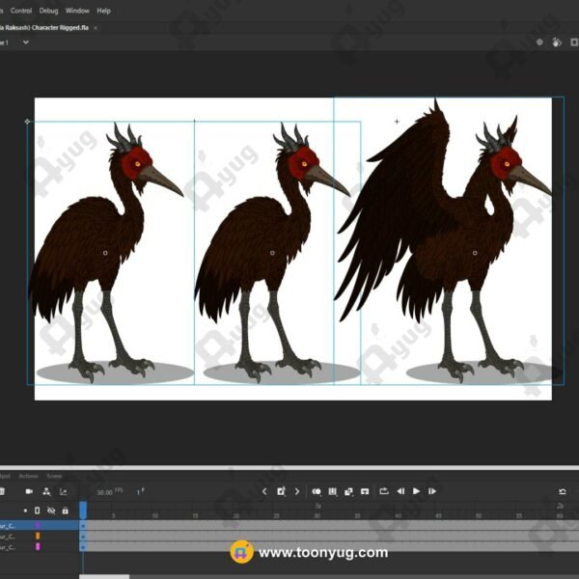This screenshot has height=579, width=579.
Task: Click frame 45 on timeline ruler
Action: pos(438,515)
